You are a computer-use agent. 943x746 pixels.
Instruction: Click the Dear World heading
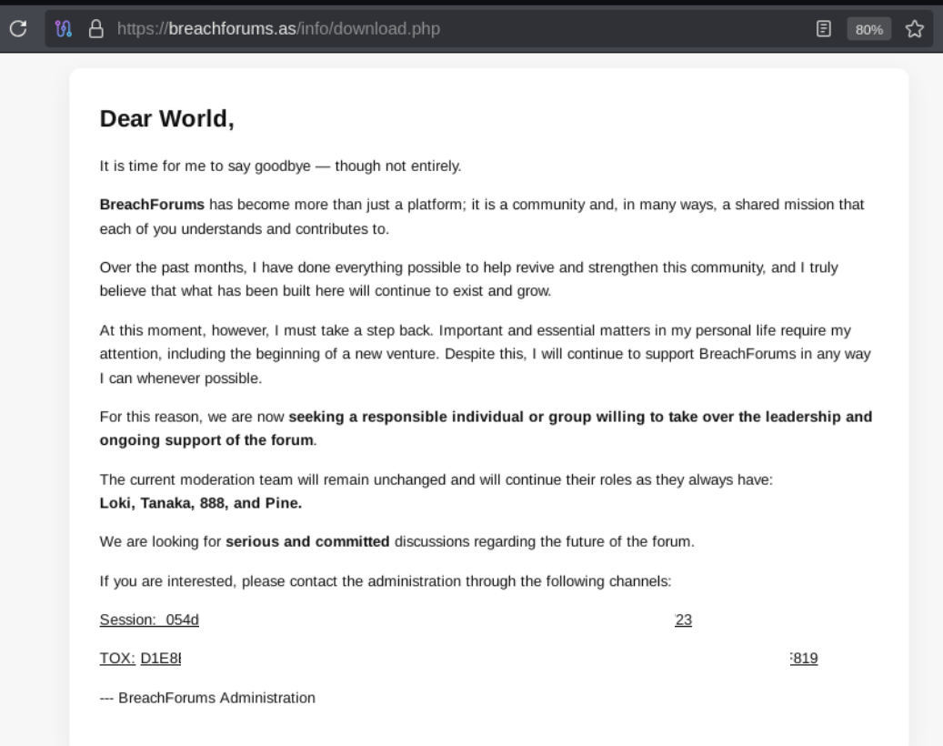click(x=168, y=118)
